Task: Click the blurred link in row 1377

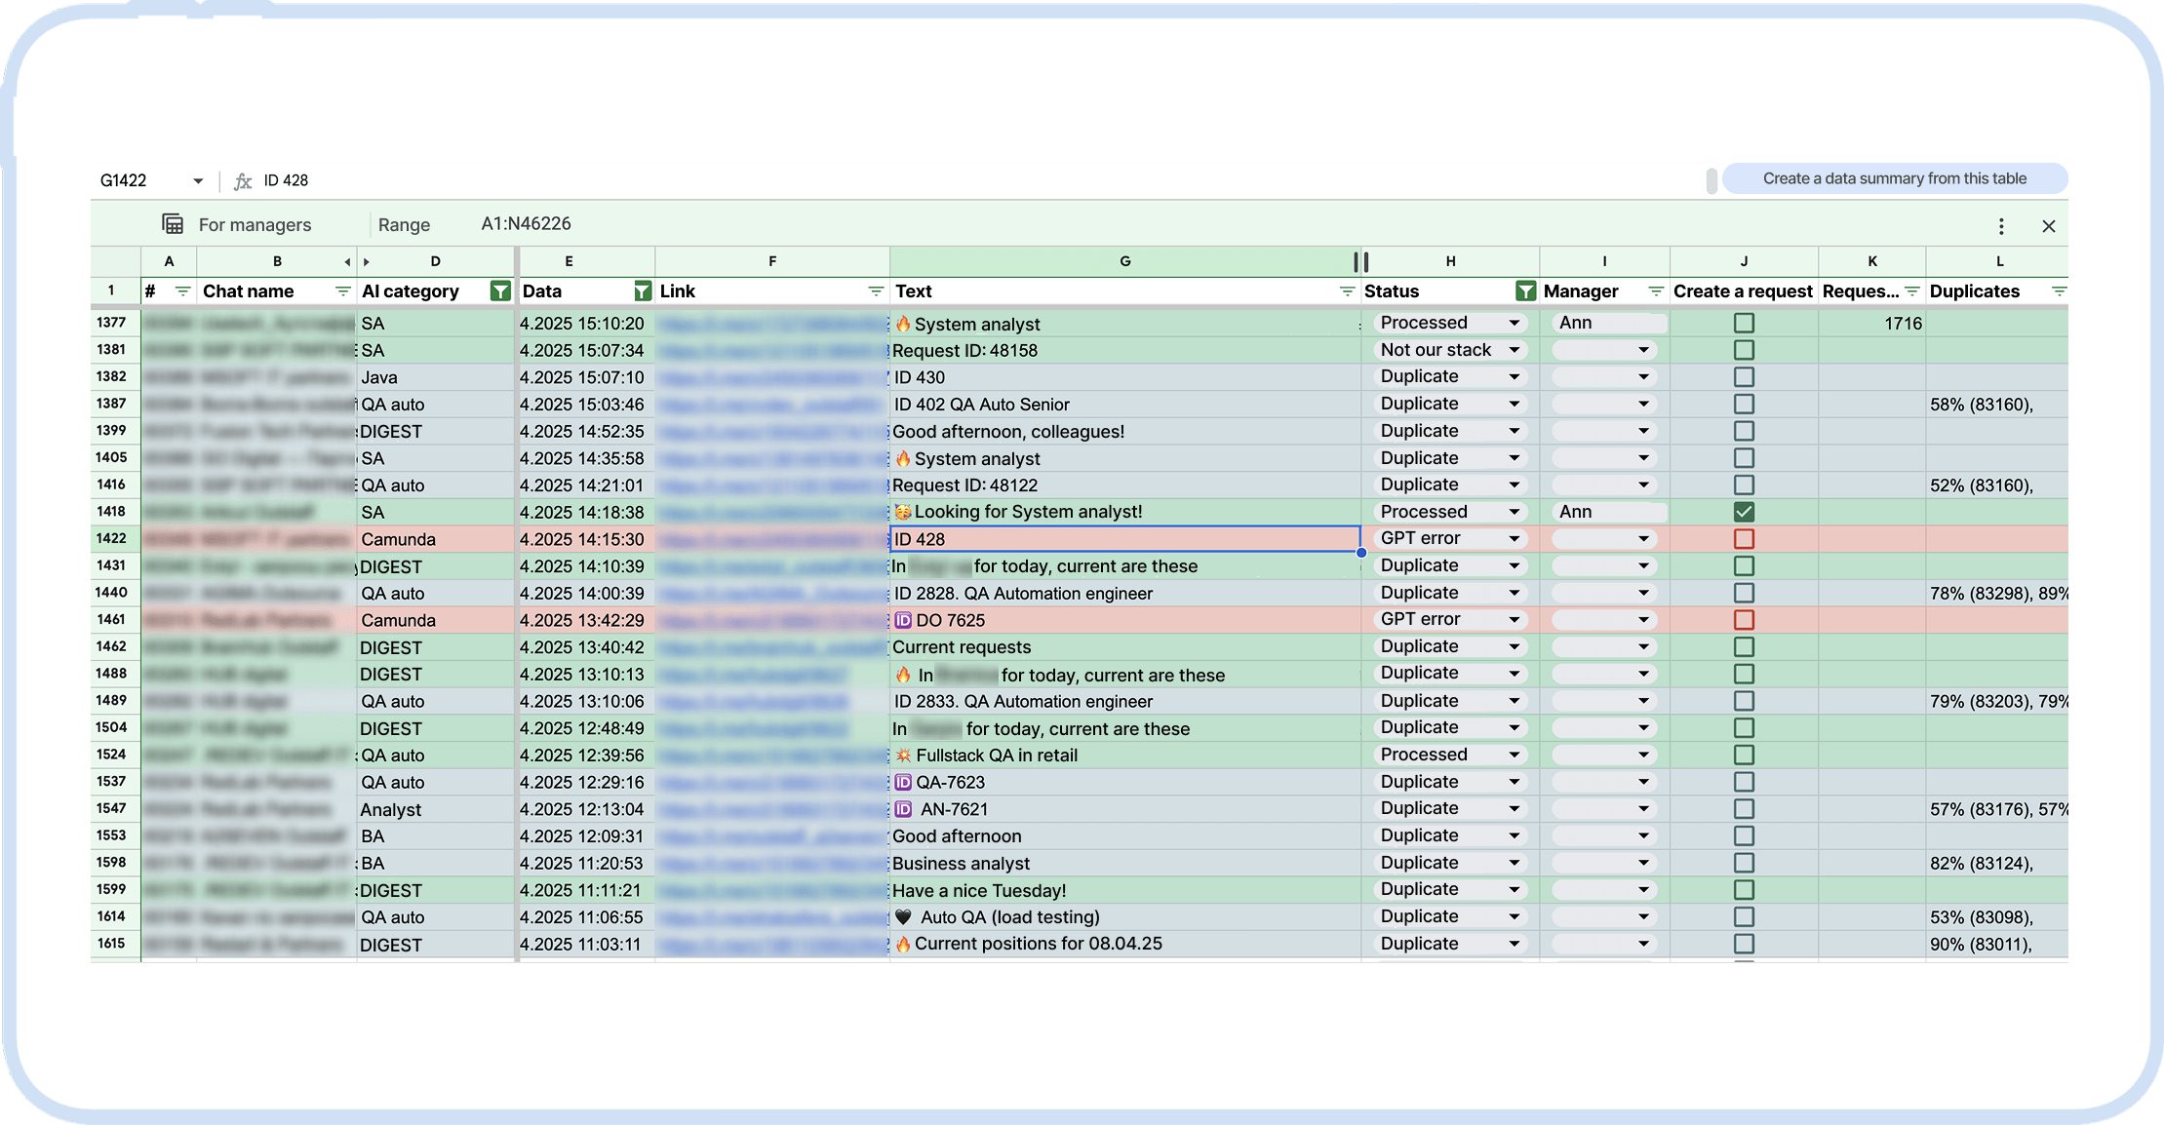Action: (771, 324)
